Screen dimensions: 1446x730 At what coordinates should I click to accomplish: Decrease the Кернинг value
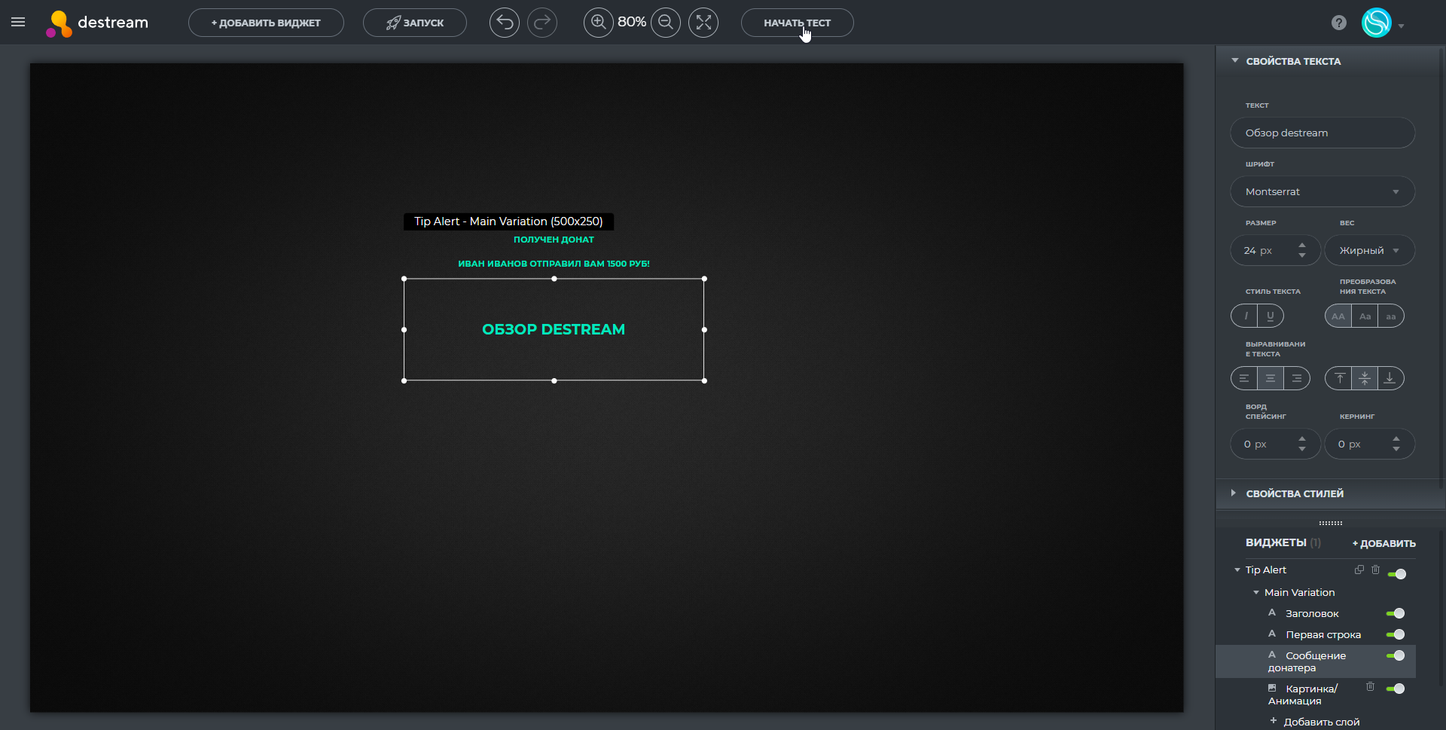(x=1396, y=449)
